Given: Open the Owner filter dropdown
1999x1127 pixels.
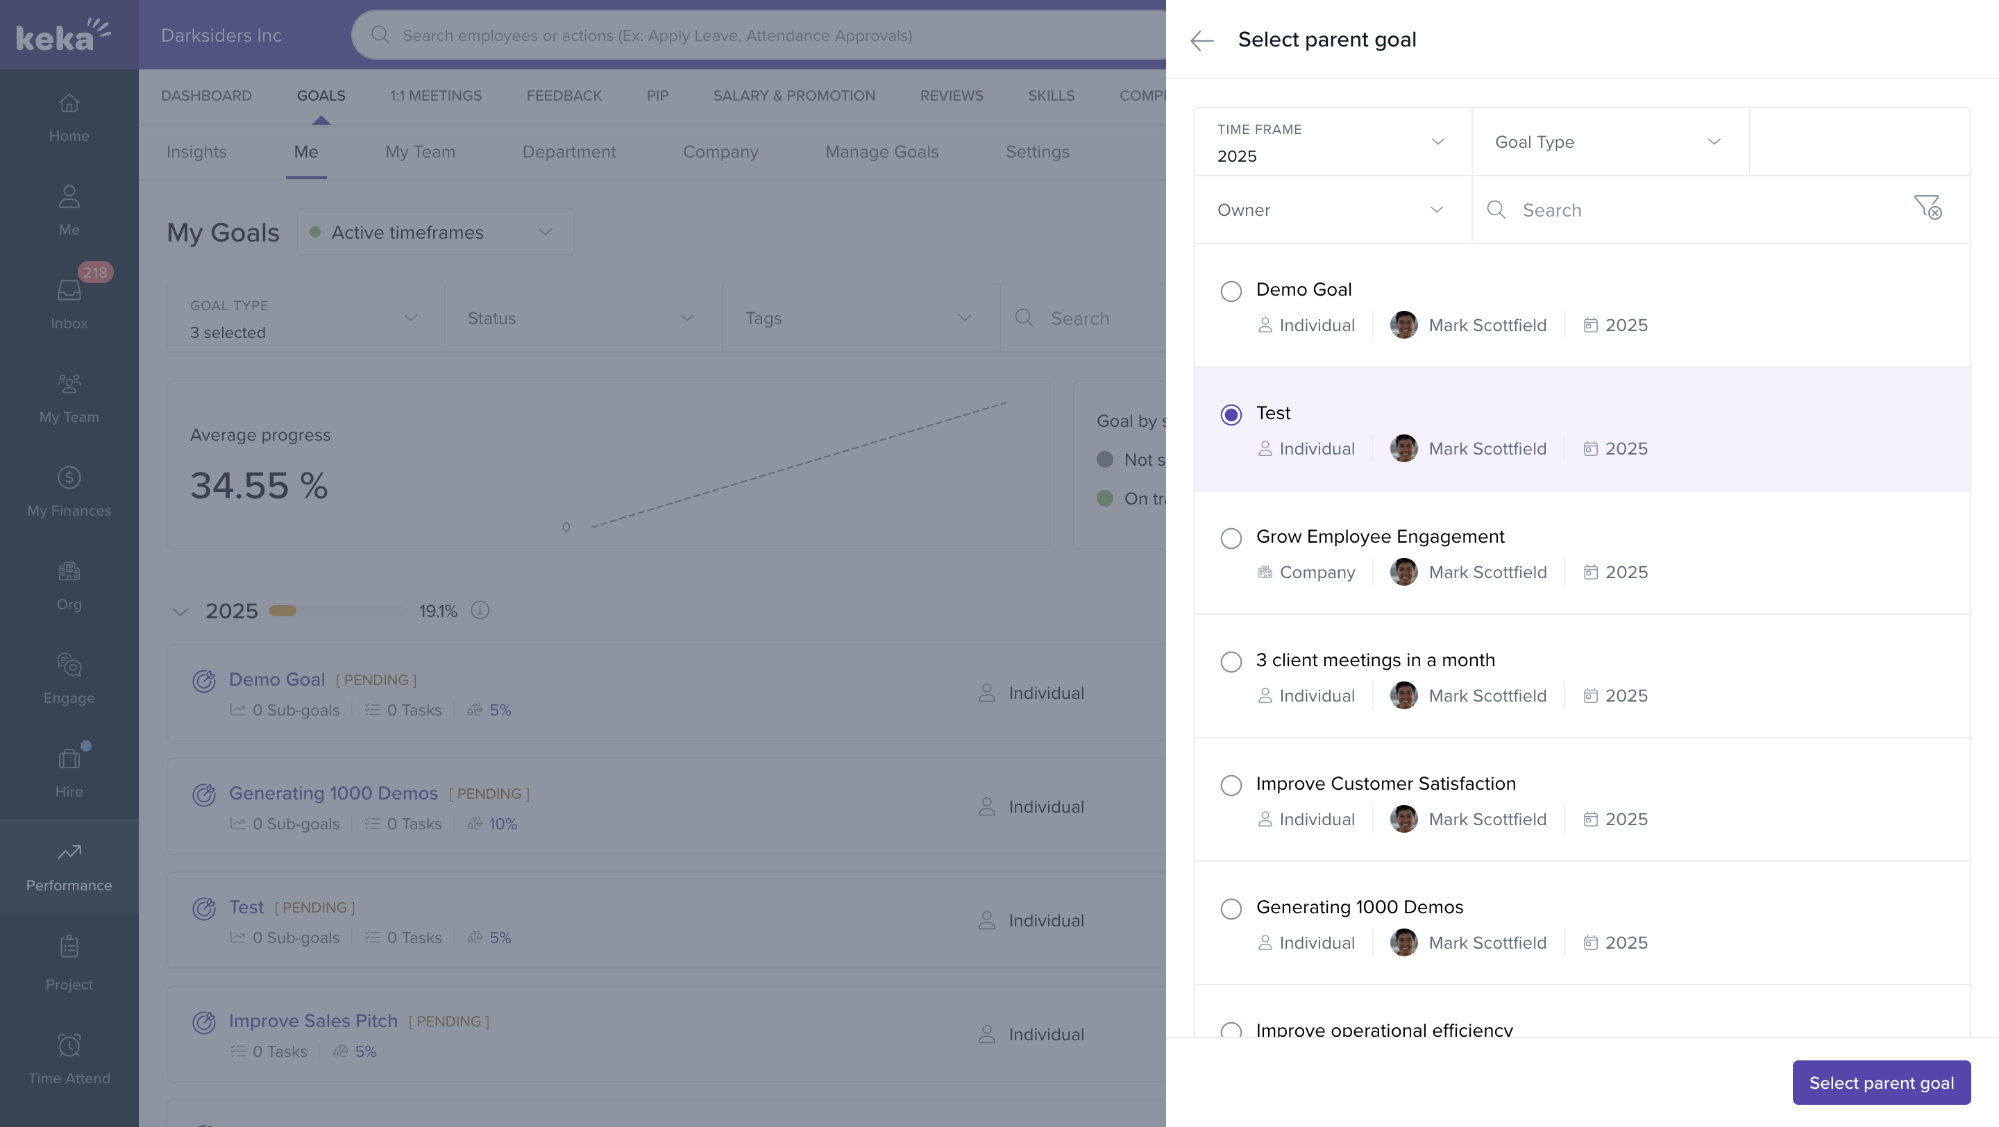Looking at the screenshot, I should [1332, 210].
